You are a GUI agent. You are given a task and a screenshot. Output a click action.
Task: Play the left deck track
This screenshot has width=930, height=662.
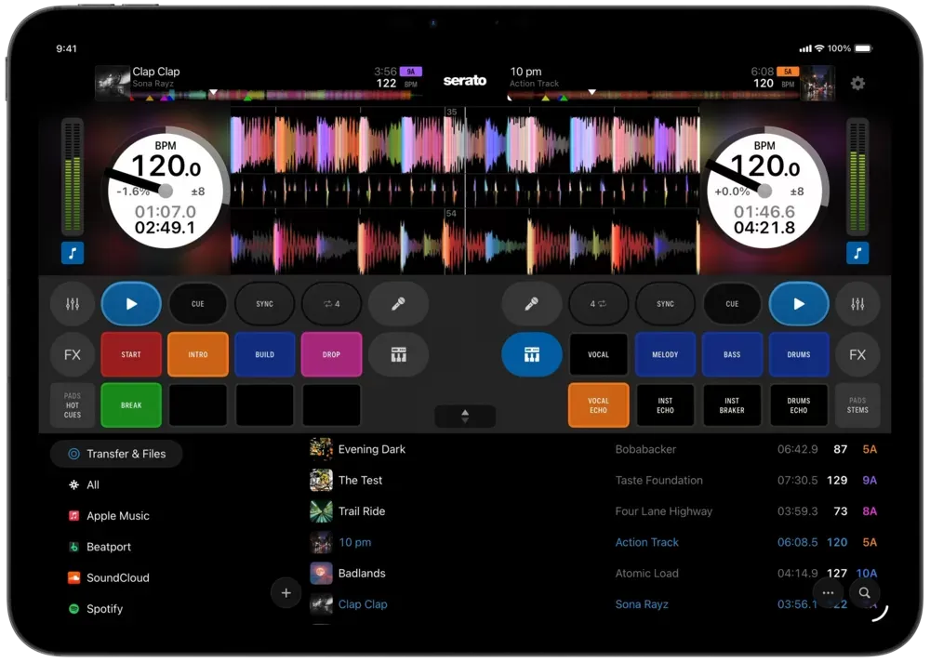[131, 304]
